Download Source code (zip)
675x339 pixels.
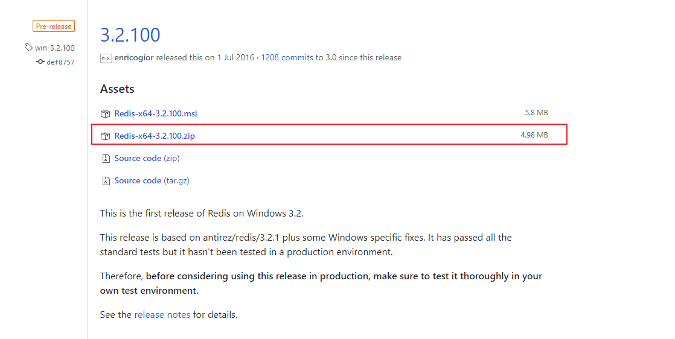click(147, 159)
